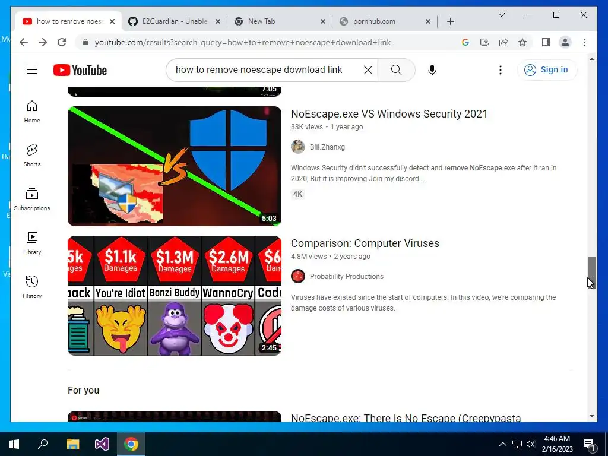
Task: Open the Computer Viruses comparison thumbnail
Action: pos(175,296)
